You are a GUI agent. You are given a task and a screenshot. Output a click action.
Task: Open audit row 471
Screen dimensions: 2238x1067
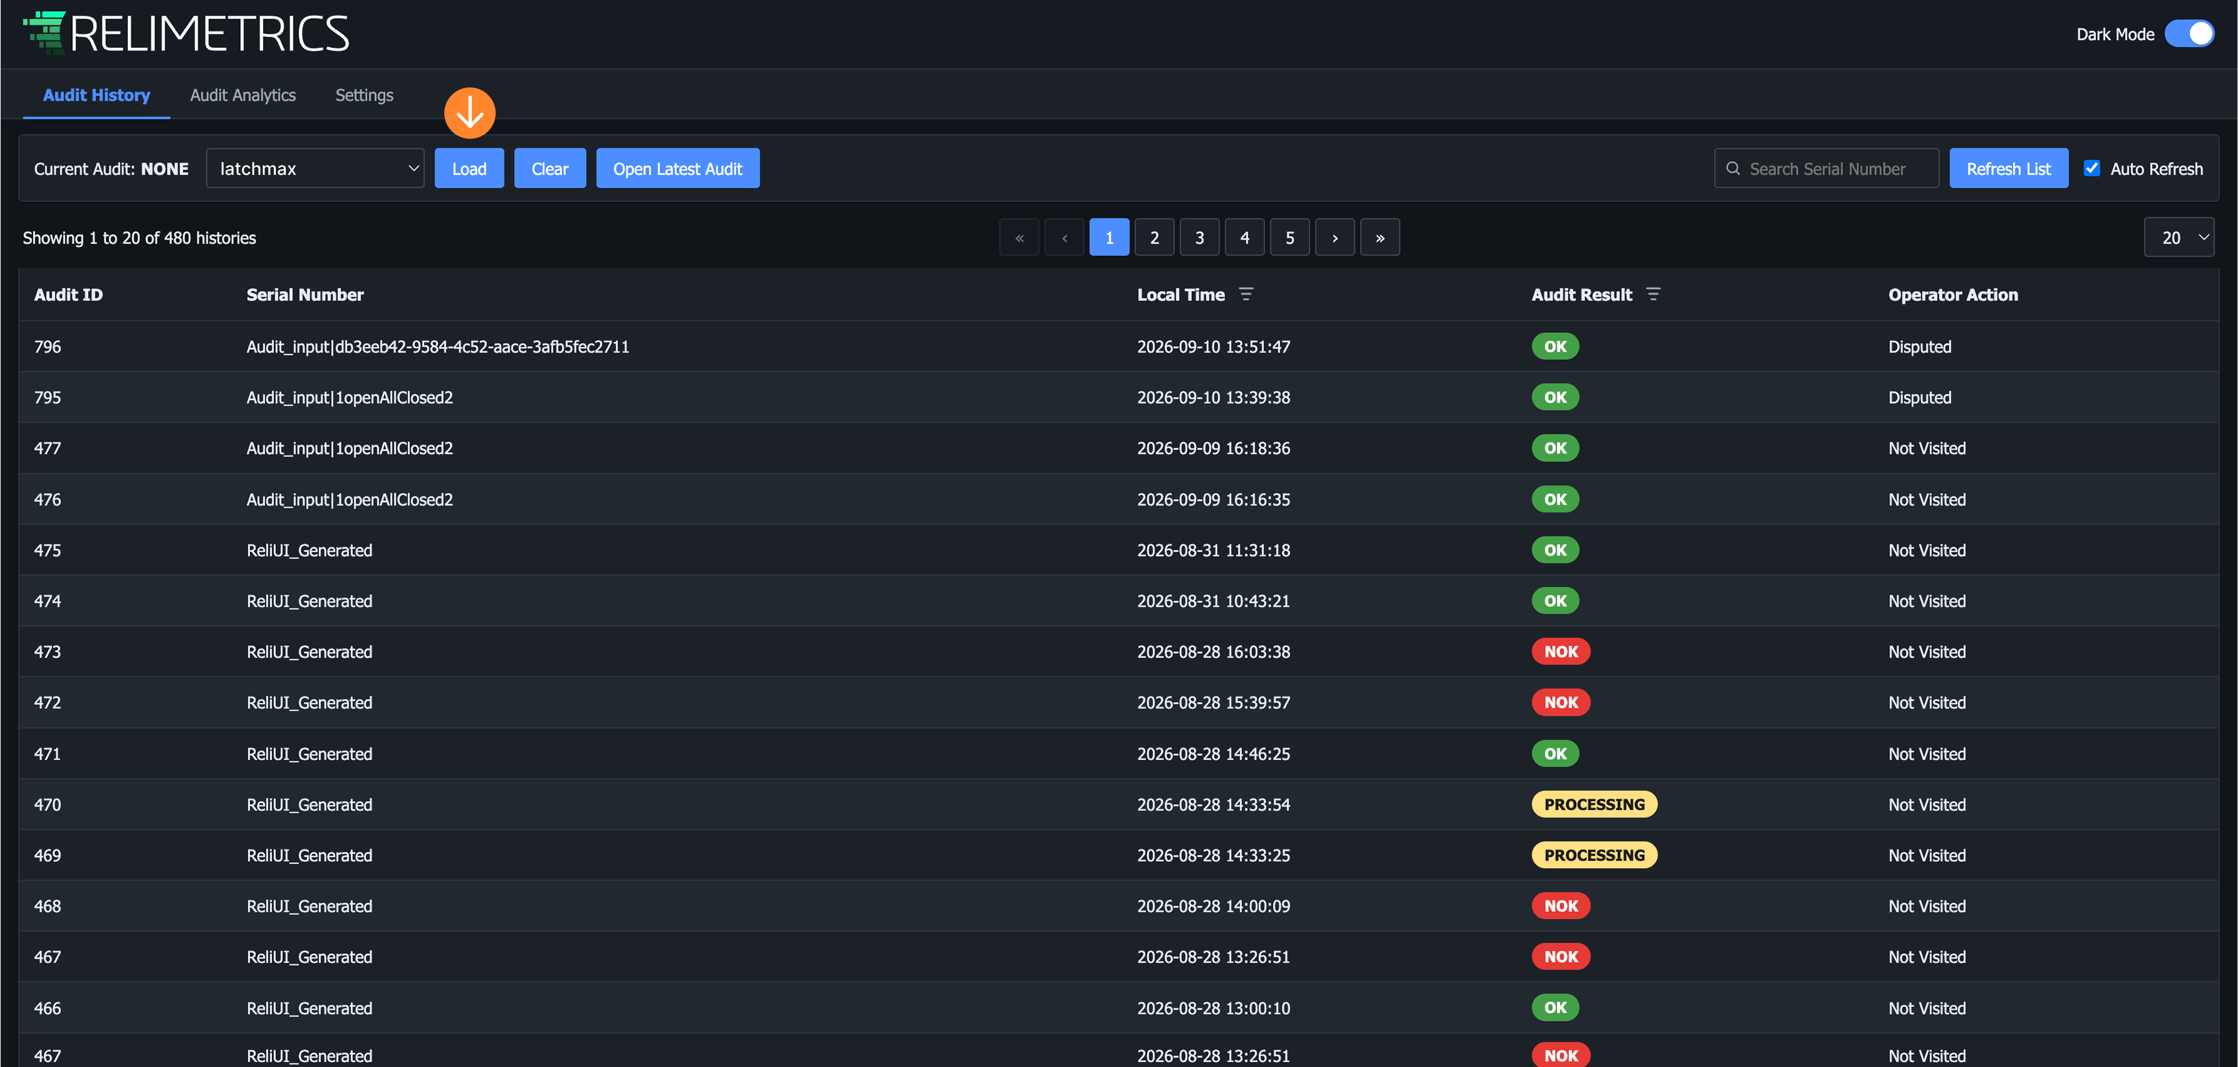tap(1119, 753)
